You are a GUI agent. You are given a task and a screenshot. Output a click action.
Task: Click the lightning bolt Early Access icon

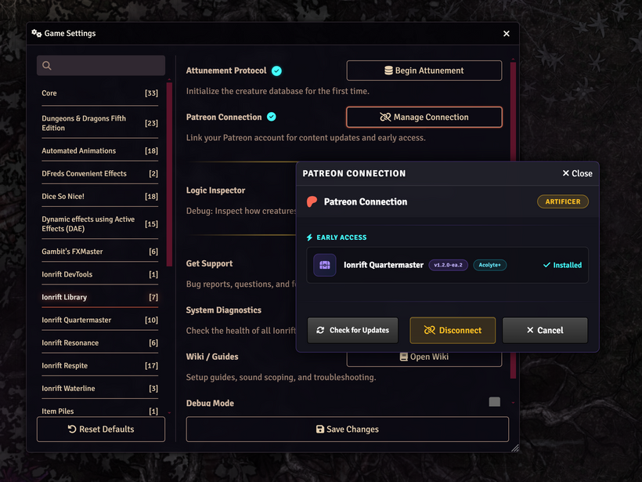click(x=310, y=237)
